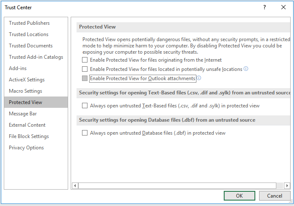Screen dimensions: 294x206
Task: Check Protected View for Outlook attachments
Action: pyautogui.click(x=85, y=78)
